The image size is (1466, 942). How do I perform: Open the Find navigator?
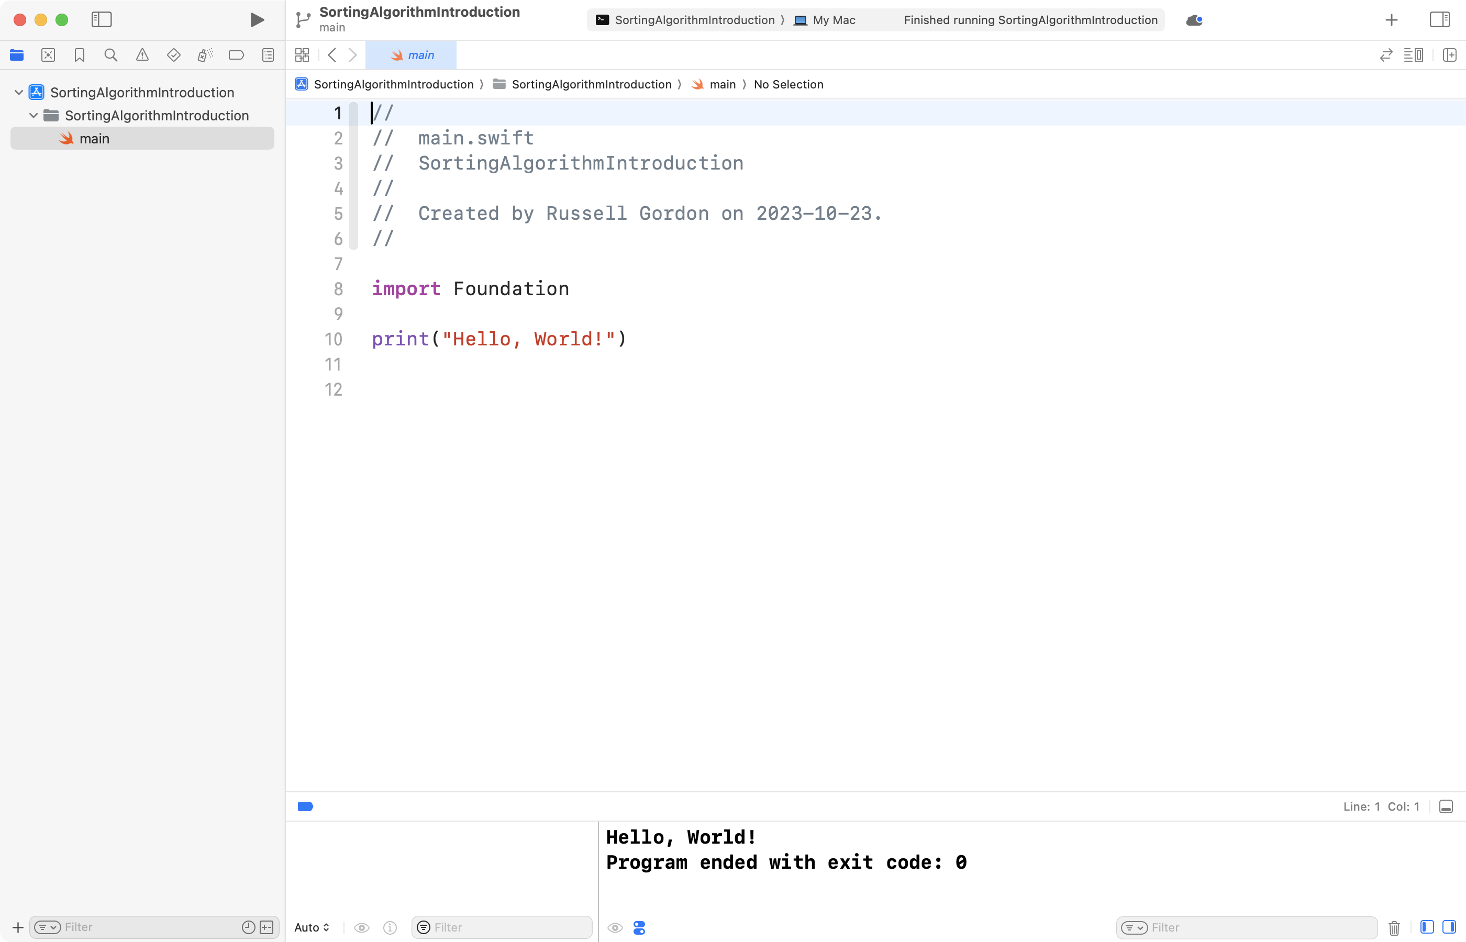tap(111, 55)
